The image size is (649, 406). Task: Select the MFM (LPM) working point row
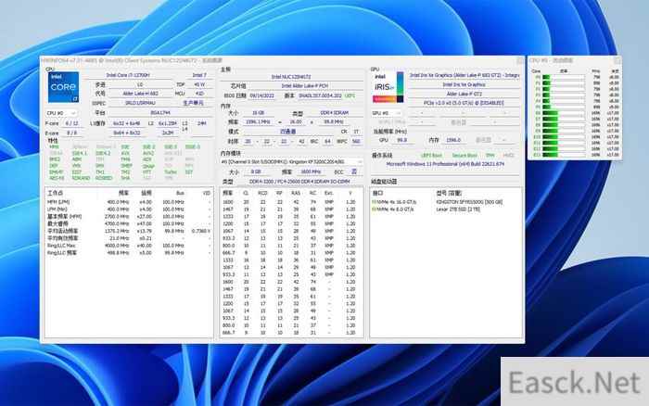[129, 202]
